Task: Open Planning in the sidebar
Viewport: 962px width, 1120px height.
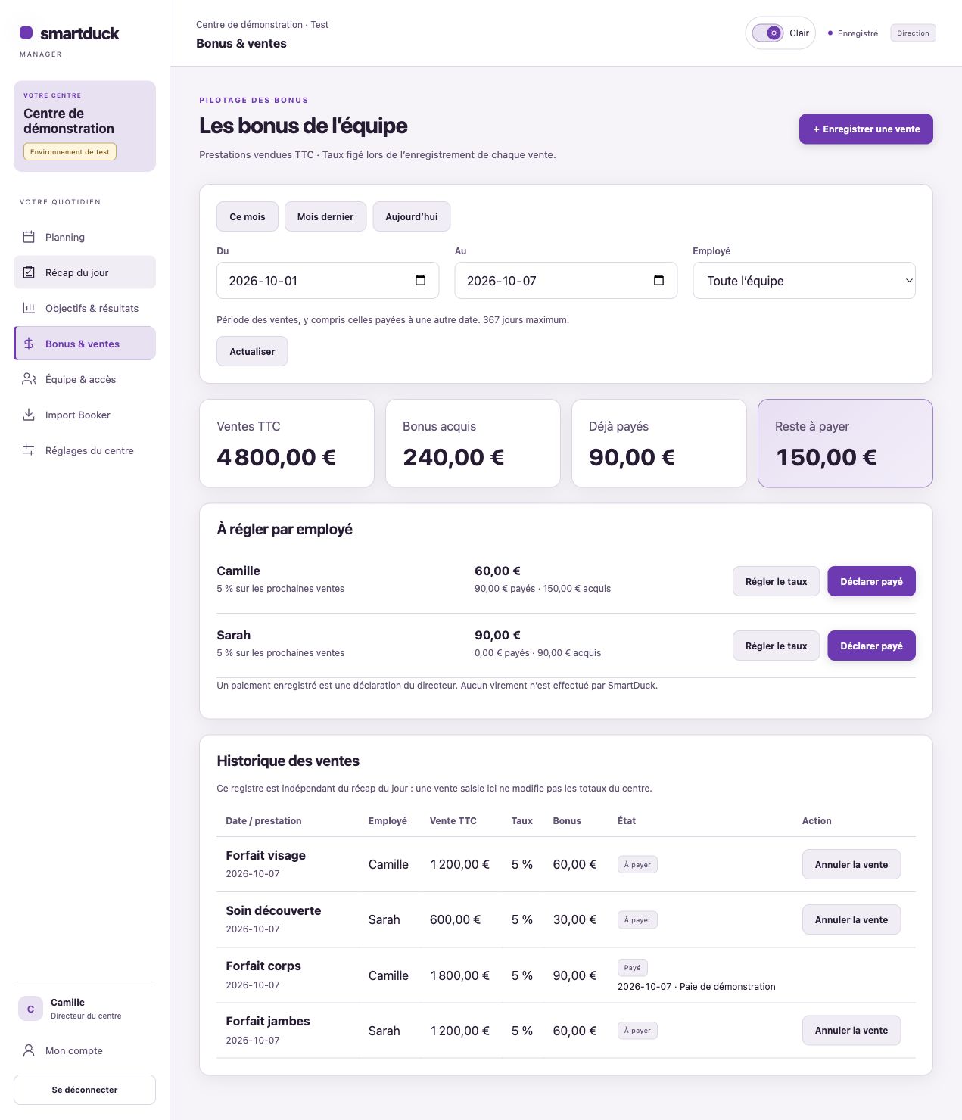Action: [85, 237]
